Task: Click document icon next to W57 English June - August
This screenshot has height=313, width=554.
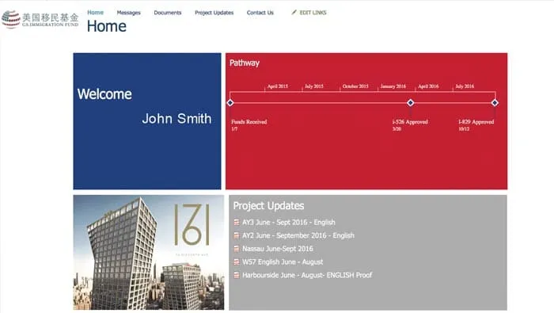Action: click(237, 262)
